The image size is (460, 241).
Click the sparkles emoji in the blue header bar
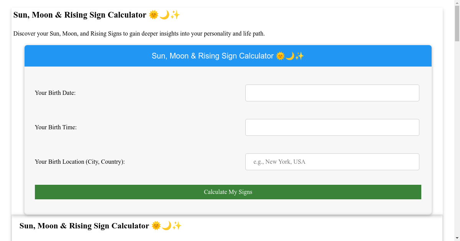coord(300,56)
